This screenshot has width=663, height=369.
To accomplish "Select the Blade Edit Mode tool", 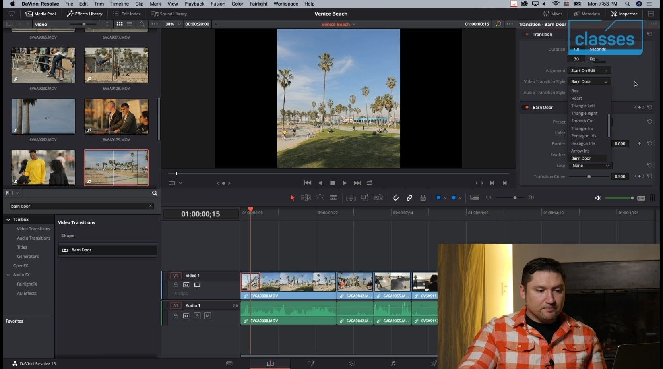I will pos(334,198).
